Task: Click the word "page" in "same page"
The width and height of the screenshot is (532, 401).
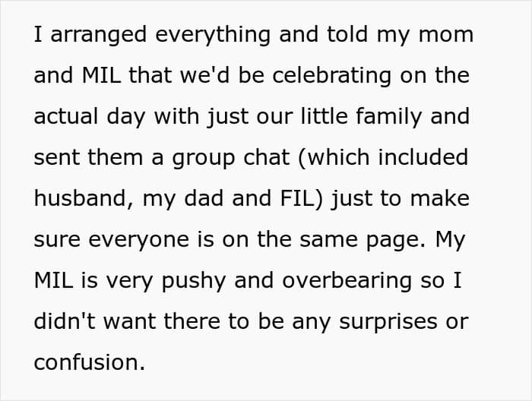Action: tap(396, 241)
